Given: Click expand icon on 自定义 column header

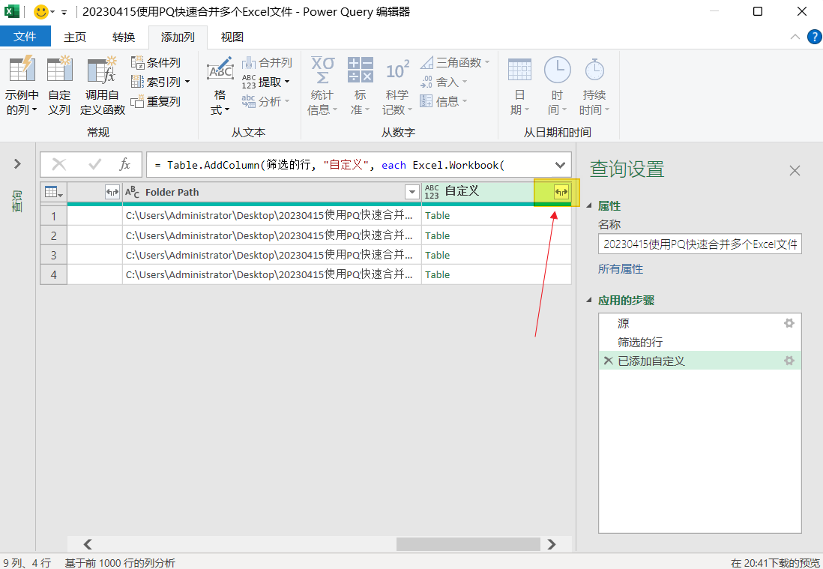Looking at the screenshot, I should pos(561,192).
